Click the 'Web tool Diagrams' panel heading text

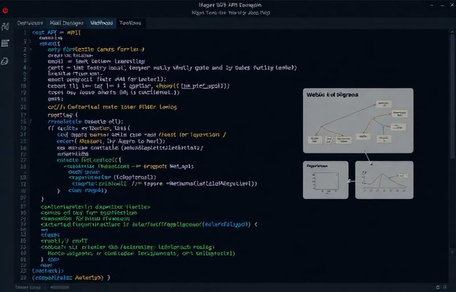pyautogui.click(x=332, y=95)
